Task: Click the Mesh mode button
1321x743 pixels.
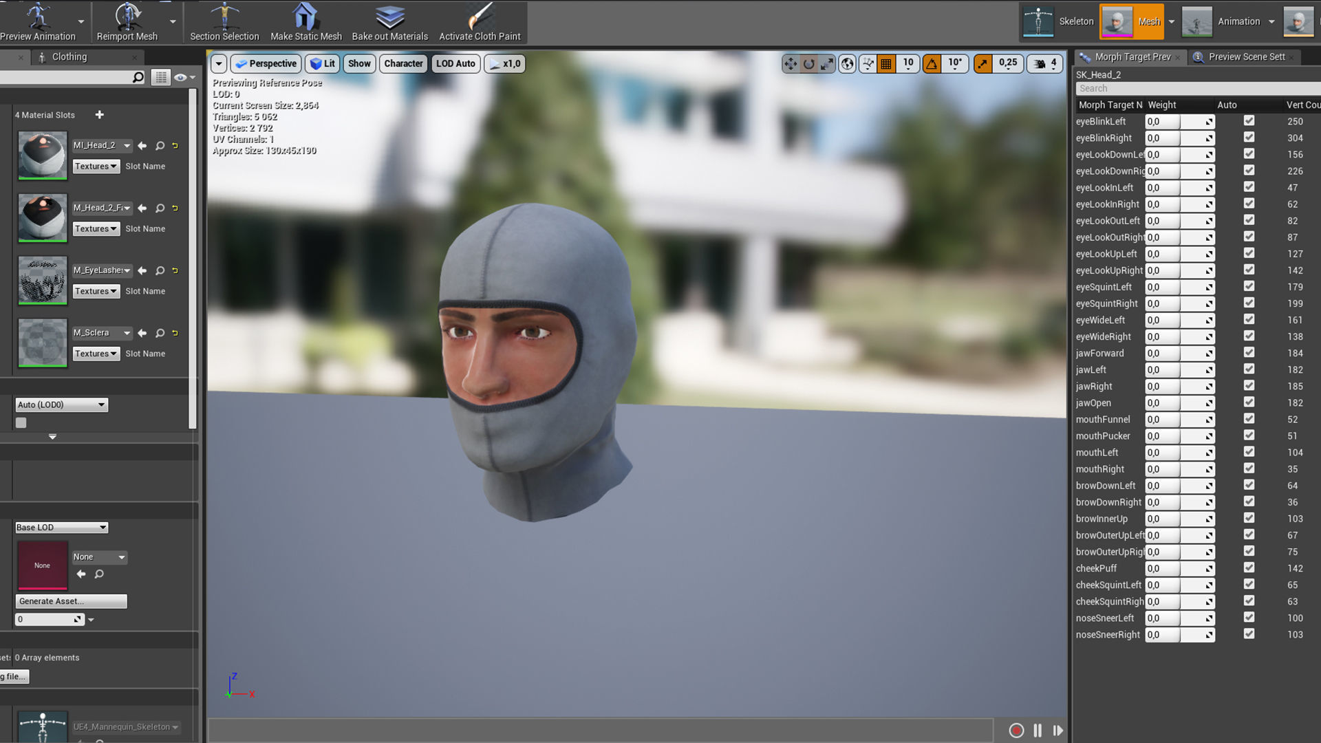Action: [1132, 21]
